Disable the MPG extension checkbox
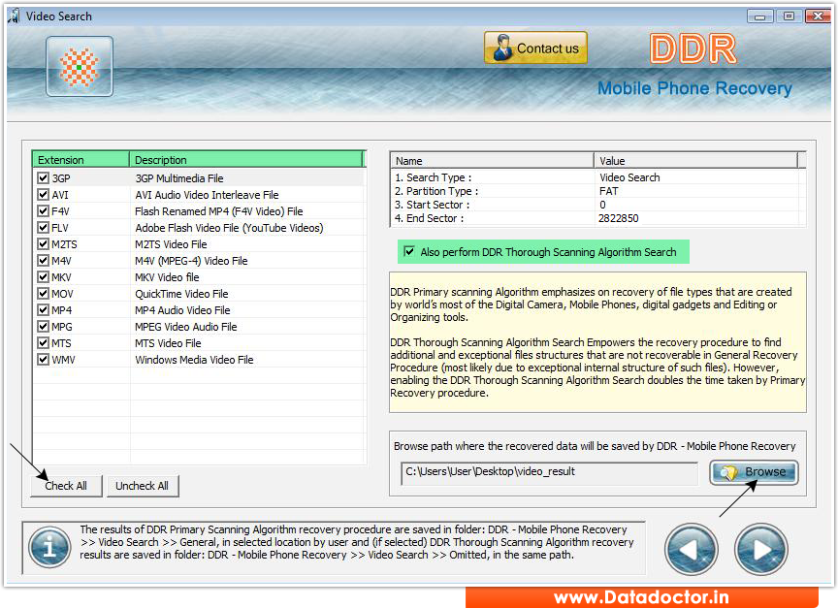This screenshot has width=838, height=608. coord(44,327)
